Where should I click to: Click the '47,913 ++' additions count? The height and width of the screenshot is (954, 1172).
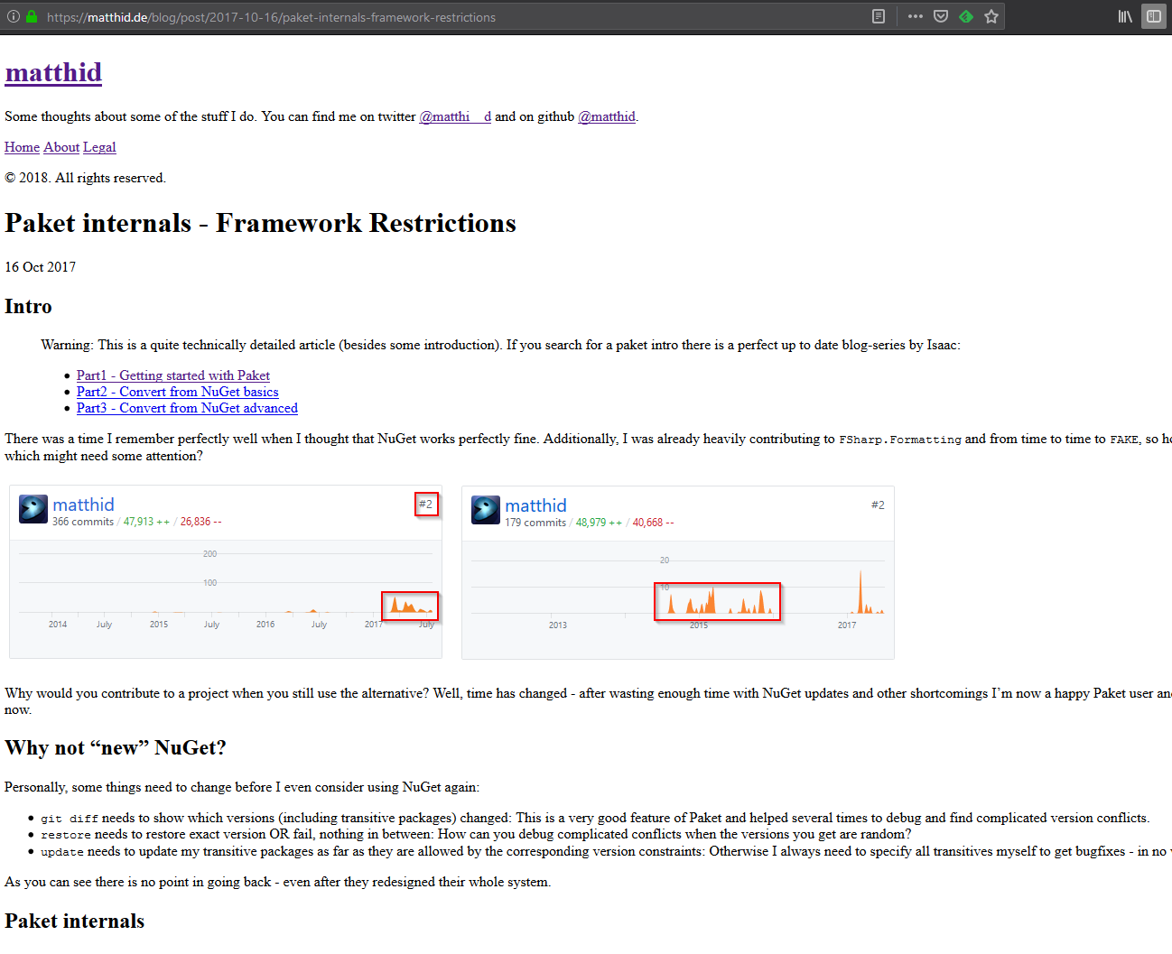pyautogui.click(x=146, y=522)
